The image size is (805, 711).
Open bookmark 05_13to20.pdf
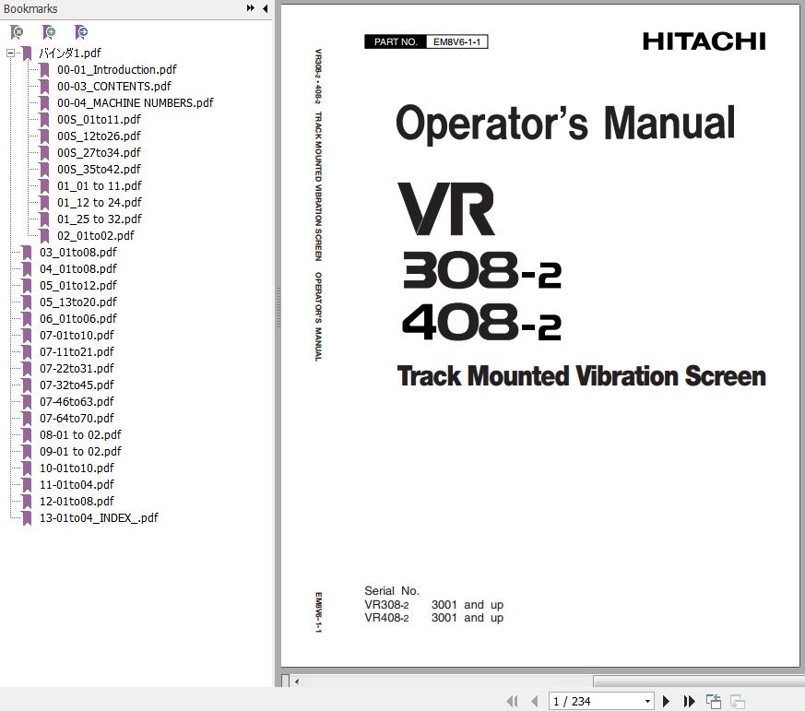coord(78,302)
